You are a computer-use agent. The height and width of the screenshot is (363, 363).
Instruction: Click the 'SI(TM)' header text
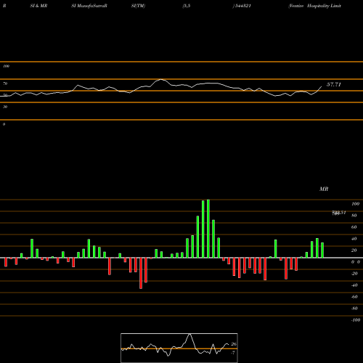coord(138,6)
